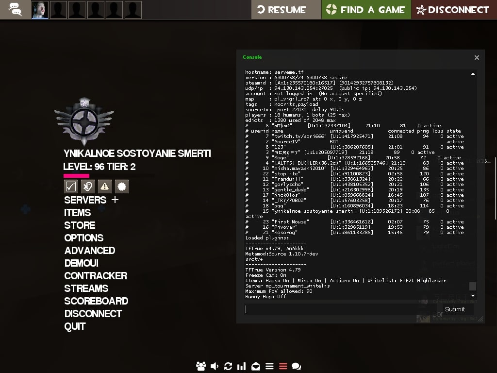Click the warning triangle icon
The height and width of the screenshot is (373, 497).
(105, 186)
